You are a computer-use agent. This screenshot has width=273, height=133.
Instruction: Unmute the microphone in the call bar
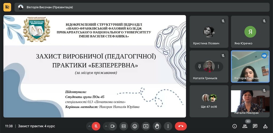point(96,126)
